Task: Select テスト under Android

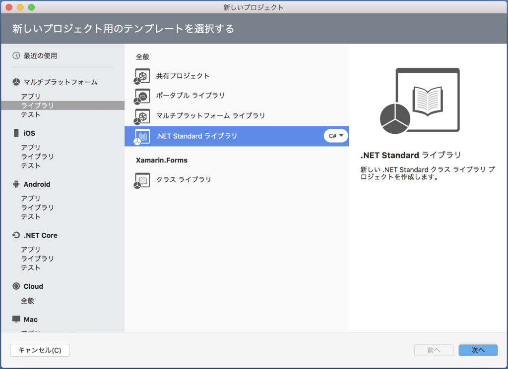Action: point(31,216)
